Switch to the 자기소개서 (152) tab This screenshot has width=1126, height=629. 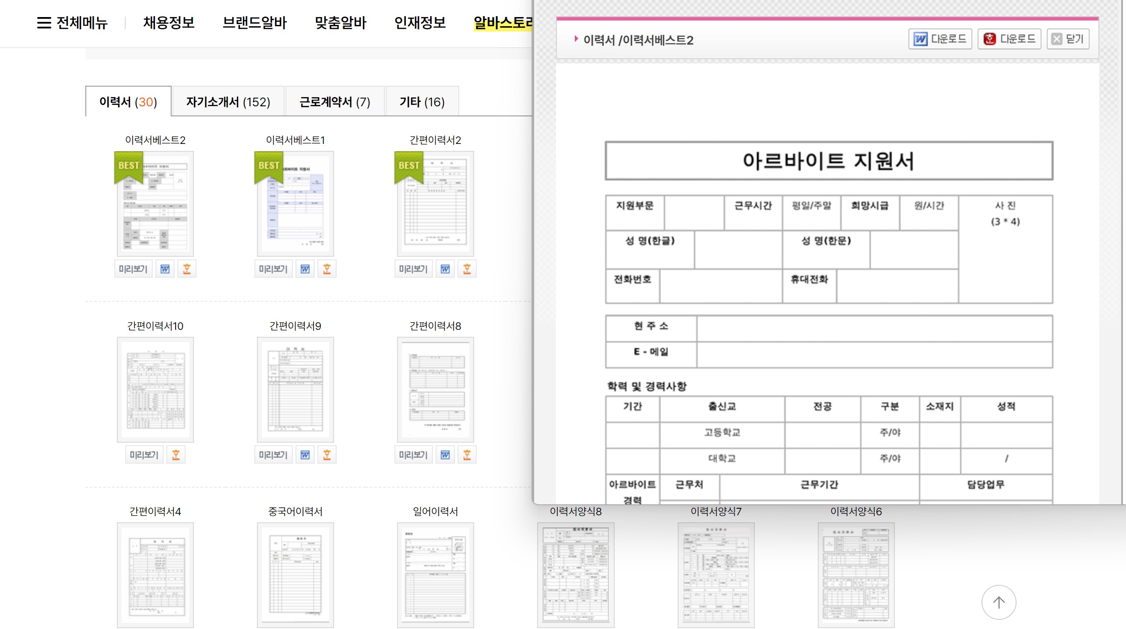(228, 102)
